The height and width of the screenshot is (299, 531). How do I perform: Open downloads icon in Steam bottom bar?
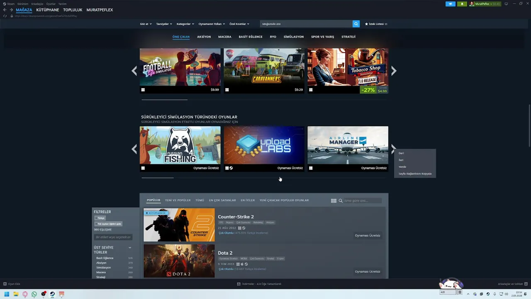coord(239,284)
